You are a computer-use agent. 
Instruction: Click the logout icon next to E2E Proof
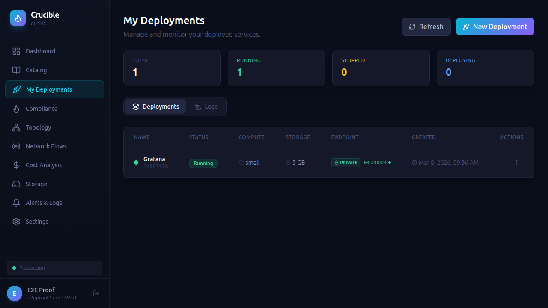pyautogui.click(x=96, y=293)
